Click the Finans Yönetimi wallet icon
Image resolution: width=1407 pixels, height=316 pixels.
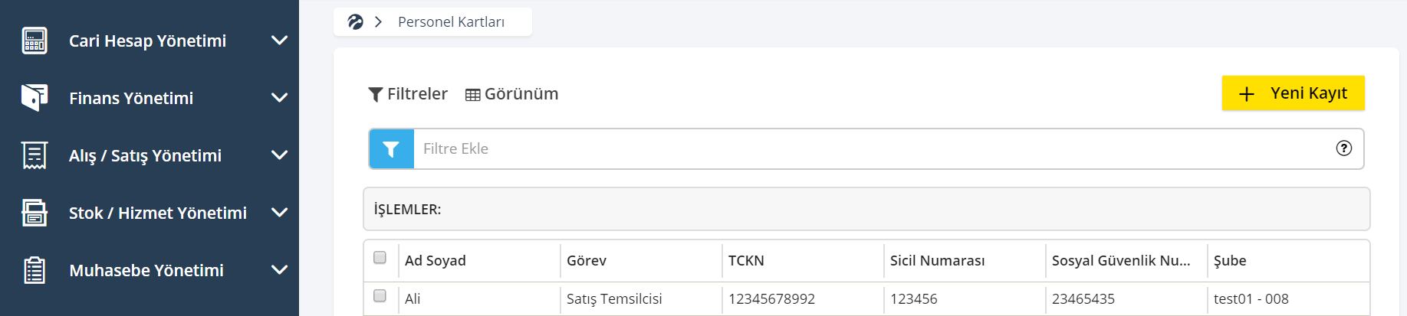point(35,97)
